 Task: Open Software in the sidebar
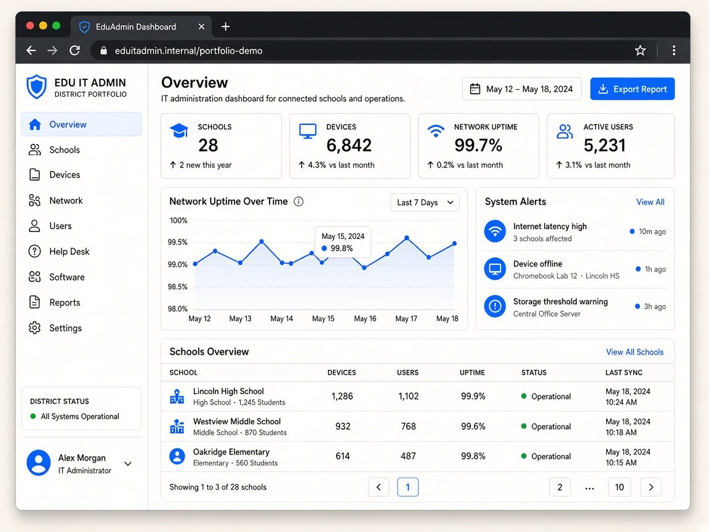(x=81, y=277)
